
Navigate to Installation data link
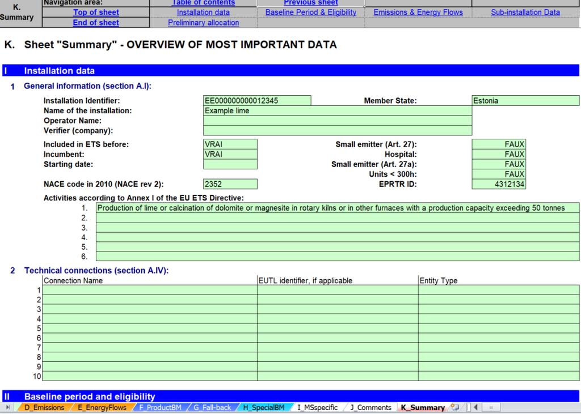[204, 12]
